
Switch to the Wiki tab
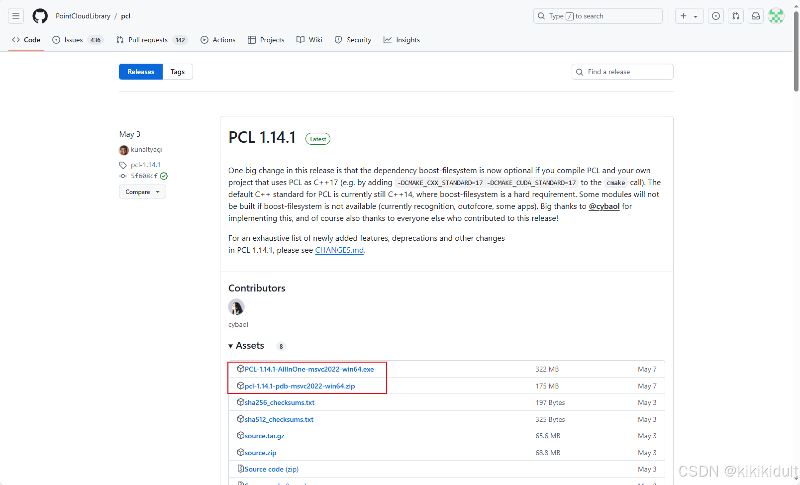(309, 40)
